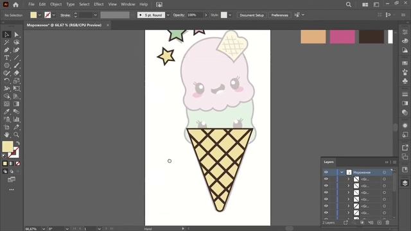Select the Pen tool

tap(7, 50)
